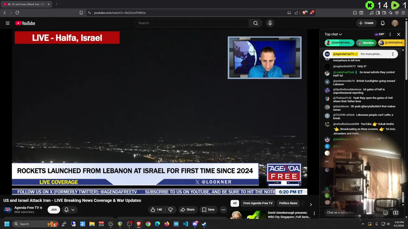Screen dimensions: 408x229
Task: Open more actions ellipsis under video
Action: tap(223, 210)
